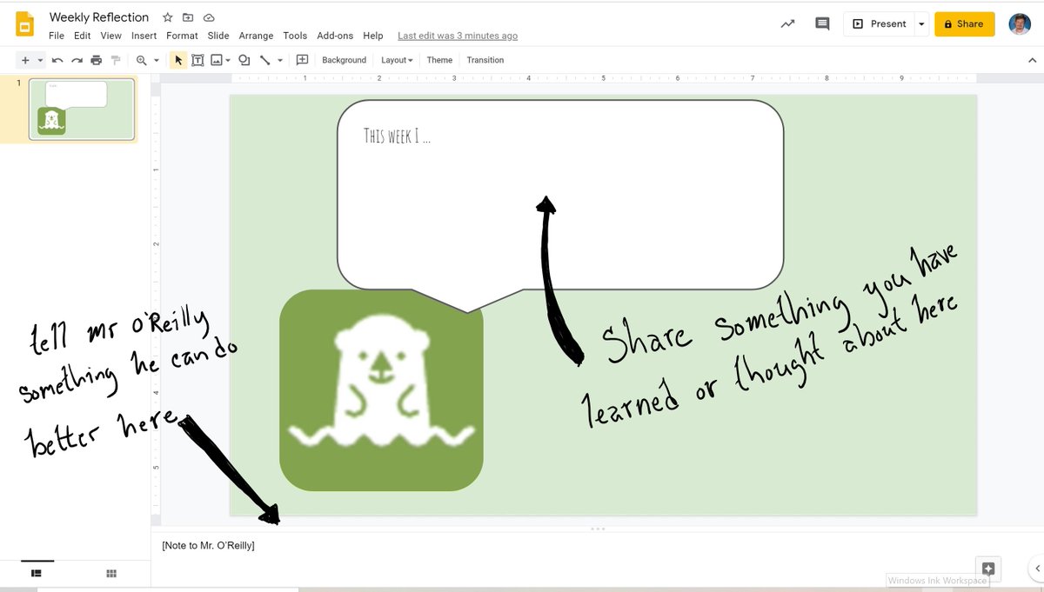Open the Google account avatar

click(x=1020, y=23)
